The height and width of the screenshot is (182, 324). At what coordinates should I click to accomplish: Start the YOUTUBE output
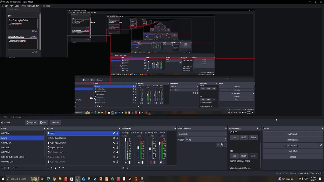click(234, 138)
